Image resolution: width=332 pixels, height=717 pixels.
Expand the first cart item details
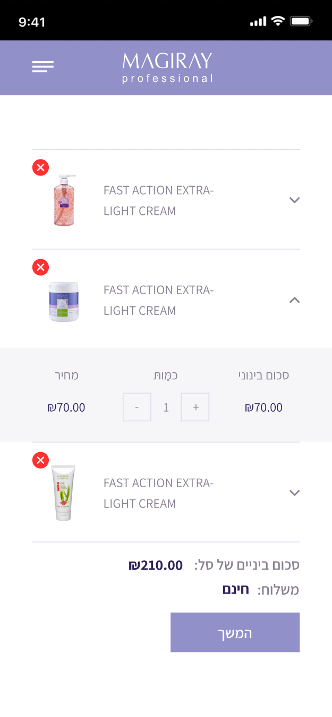294,200
